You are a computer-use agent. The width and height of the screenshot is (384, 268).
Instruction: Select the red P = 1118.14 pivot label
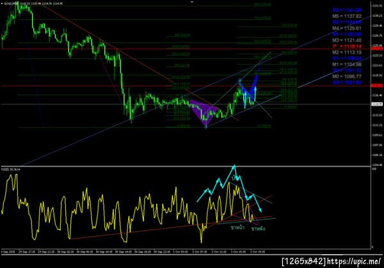(347, 46)
